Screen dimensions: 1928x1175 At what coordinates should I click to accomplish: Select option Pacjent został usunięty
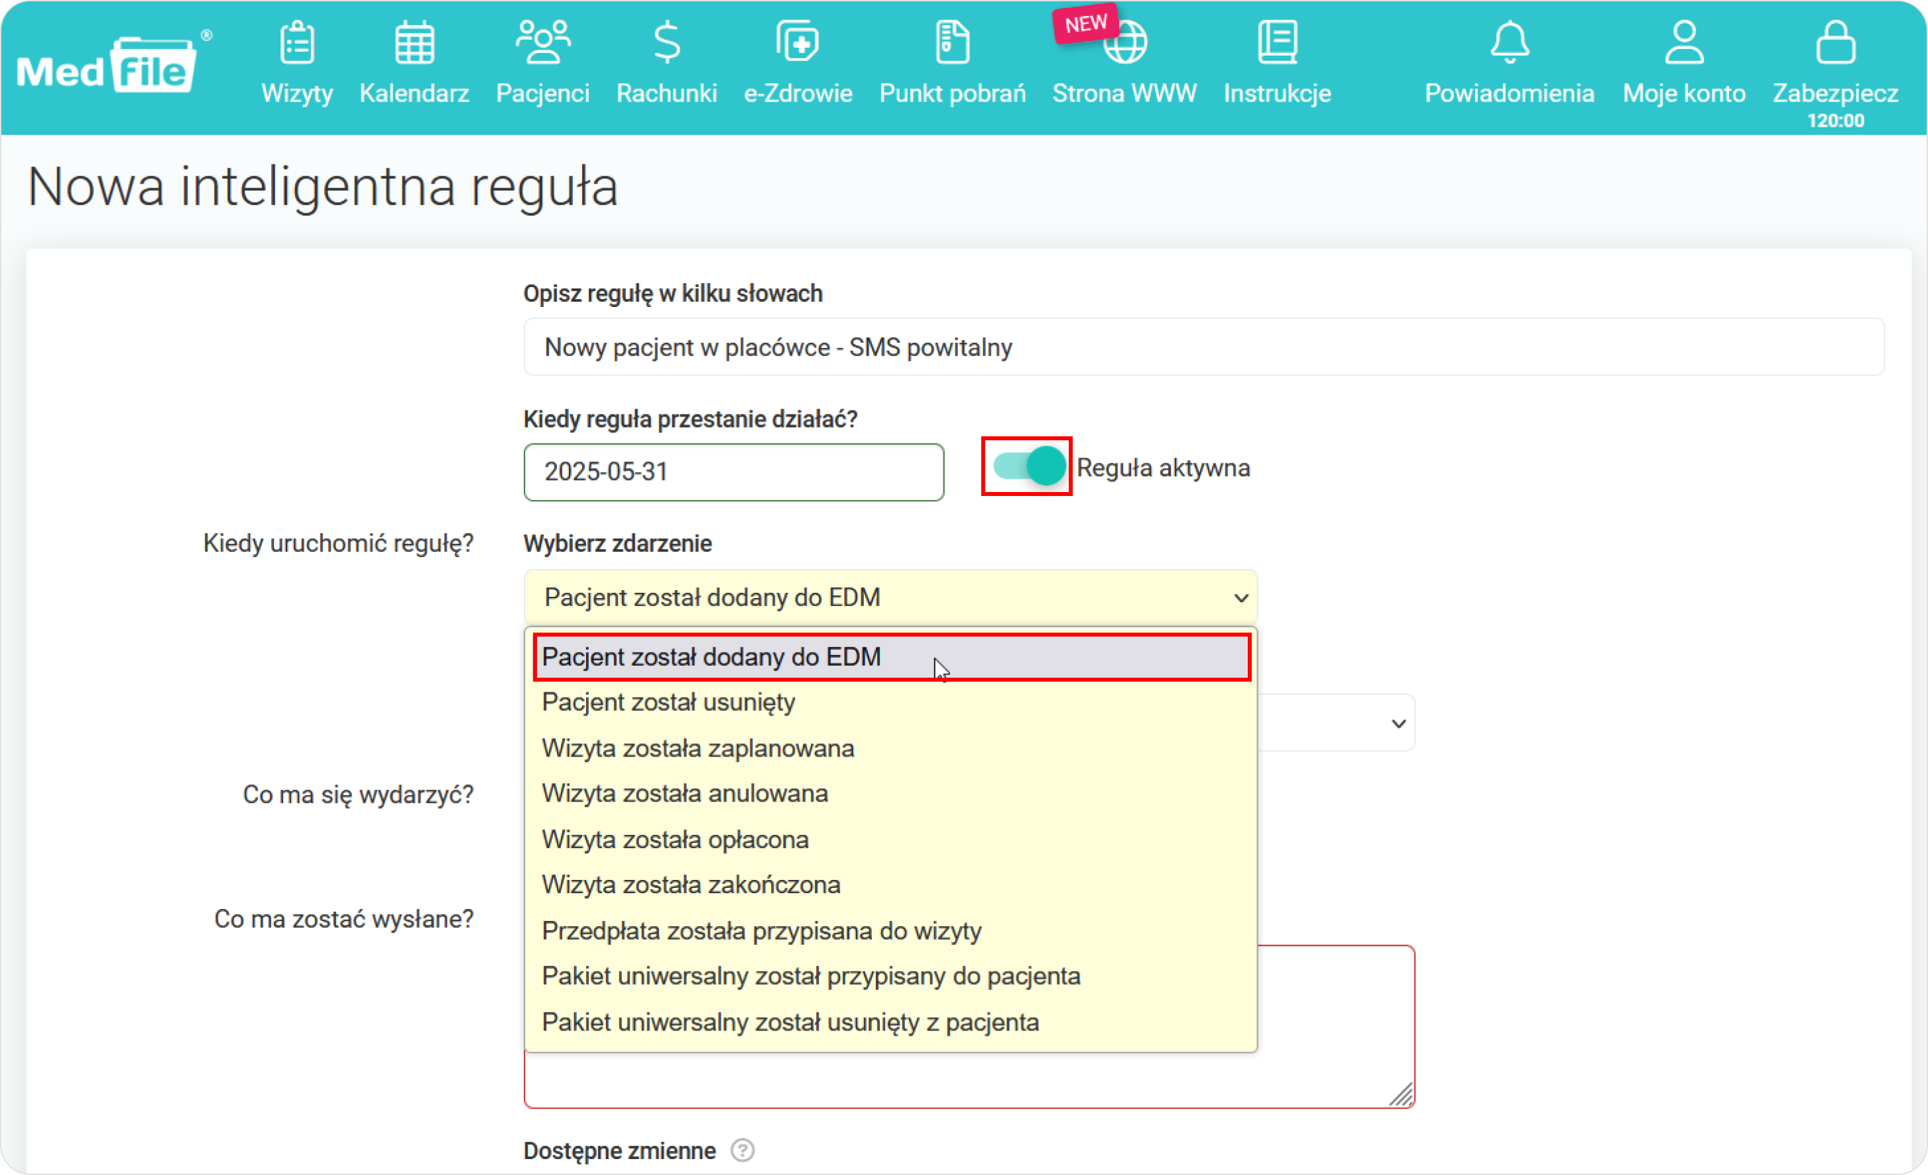coord(891,702)
